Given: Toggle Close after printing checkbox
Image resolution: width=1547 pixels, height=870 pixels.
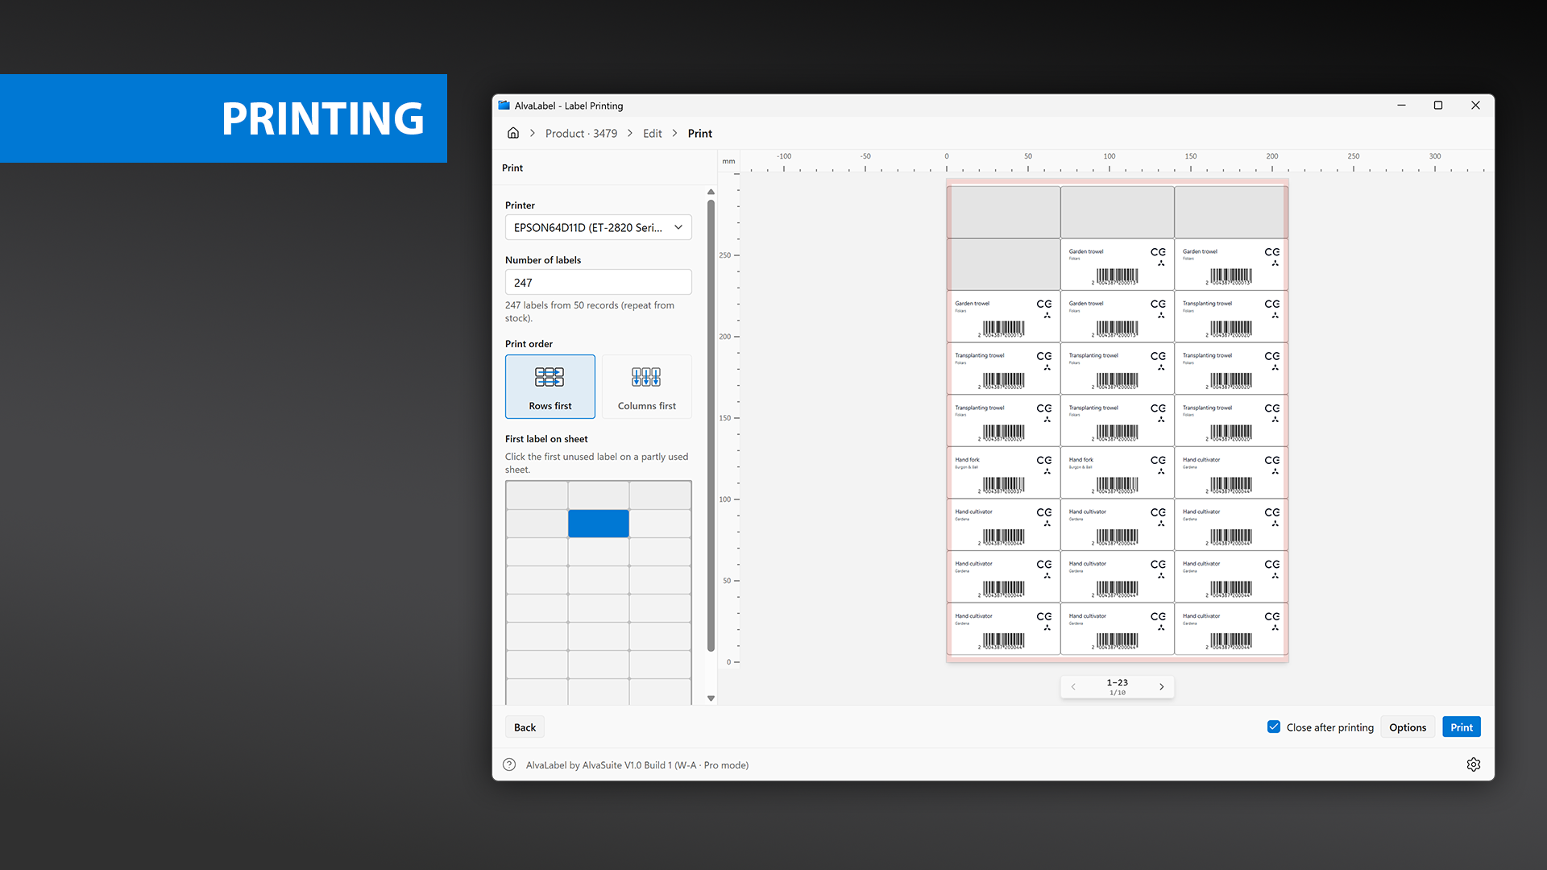Looking at the screenshot, I should (x=1274, y=727).
